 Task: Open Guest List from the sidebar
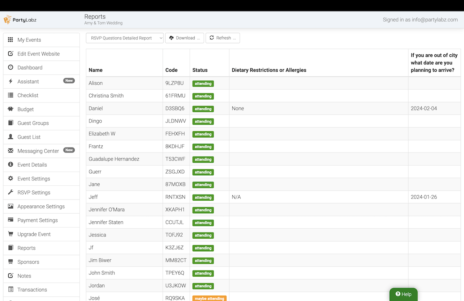[x=29, y=137]
